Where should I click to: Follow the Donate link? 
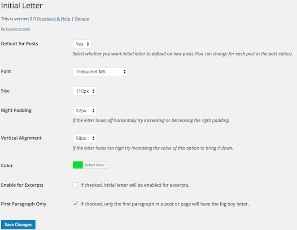click(82, 19)
